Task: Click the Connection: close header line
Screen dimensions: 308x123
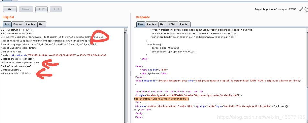Action: click(x=11, y=52)
